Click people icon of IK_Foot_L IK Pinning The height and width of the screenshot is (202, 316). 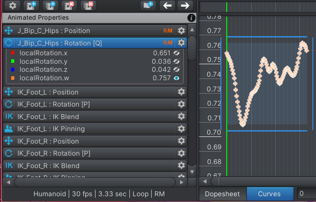point(8,129)
